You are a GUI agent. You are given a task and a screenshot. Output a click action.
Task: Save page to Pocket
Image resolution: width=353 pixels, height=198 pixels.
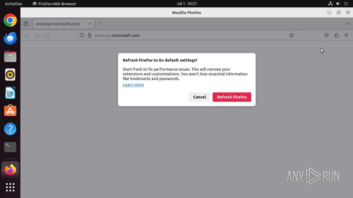327,35
